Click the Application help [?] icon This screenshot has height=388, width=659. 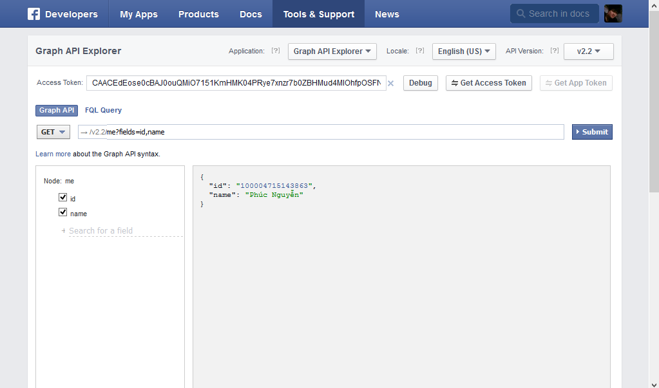(276, 51)
